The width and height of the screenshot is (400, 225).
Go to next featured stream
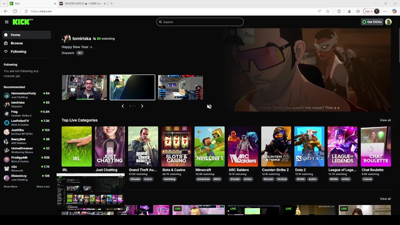pos(142,106)
